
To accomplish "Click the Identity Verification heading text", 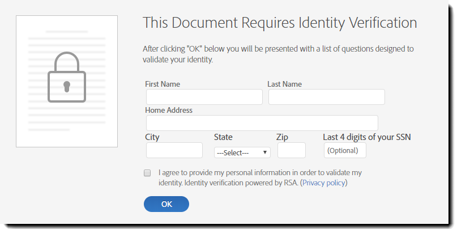I will pos(280,23).
